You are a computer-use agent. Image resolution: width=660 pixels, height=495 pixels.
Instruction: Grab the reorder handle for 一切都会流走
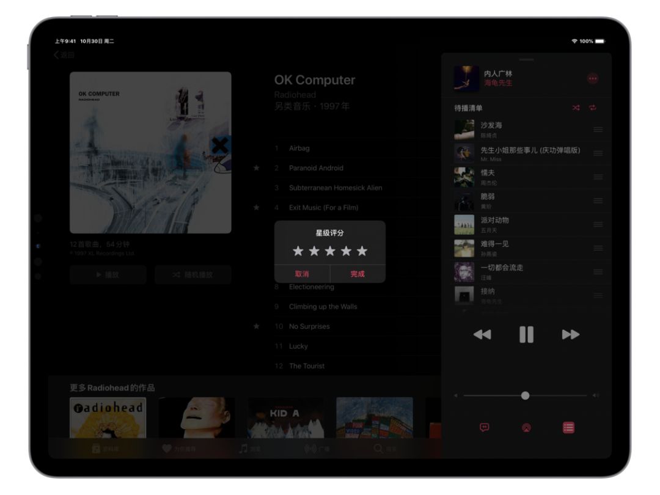point(598,272)
